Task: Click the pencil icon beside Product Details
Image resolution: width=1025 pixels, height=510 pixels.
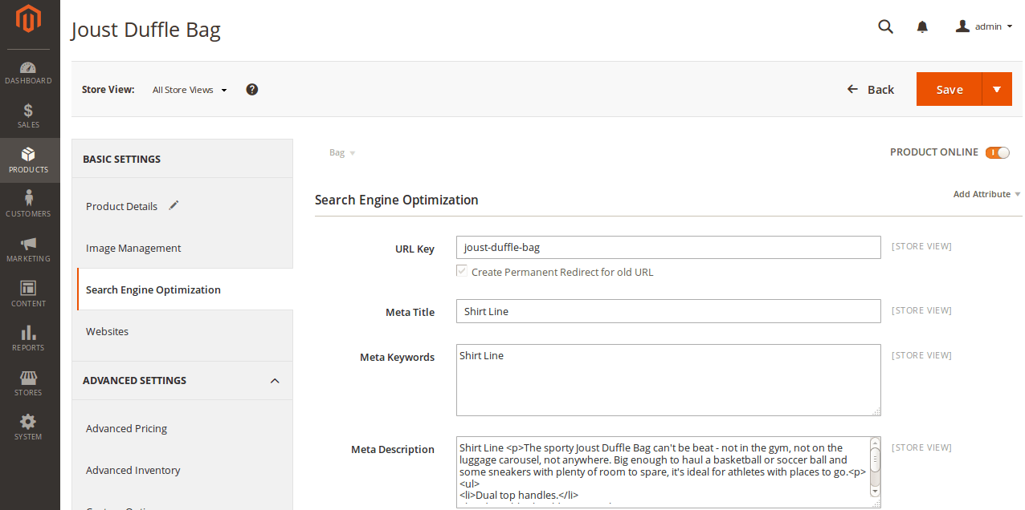Action: click(174, 205)
